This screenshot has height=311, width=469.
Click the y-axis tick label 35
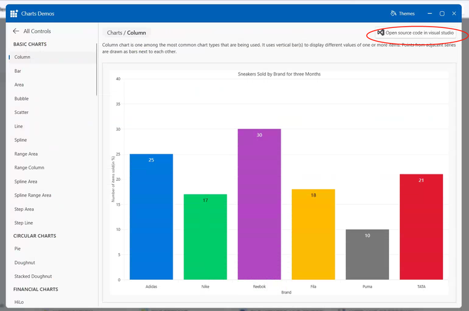[118, 104]
